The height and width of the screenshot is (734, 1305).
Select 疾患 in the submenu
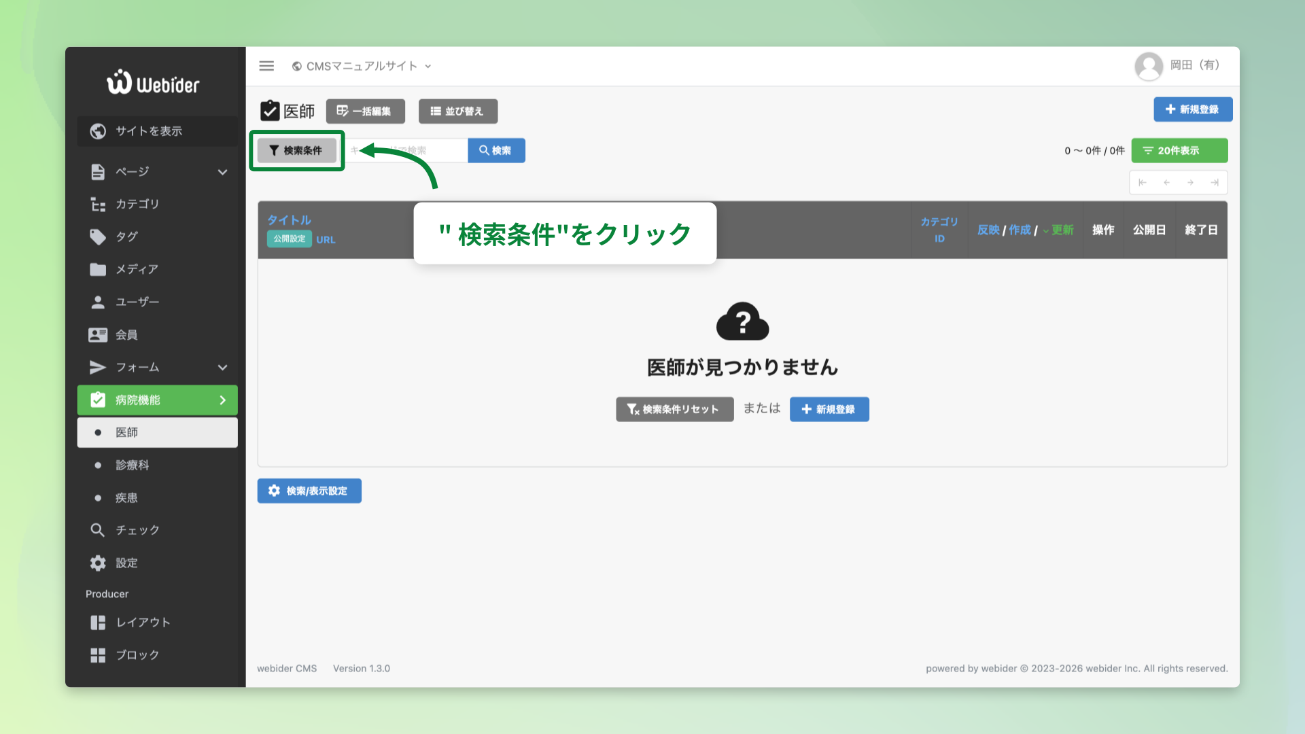126,497
